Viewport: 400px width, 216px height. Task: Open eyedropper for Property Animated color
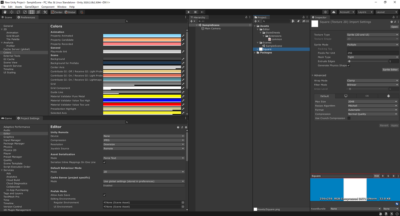click(183, 36)
